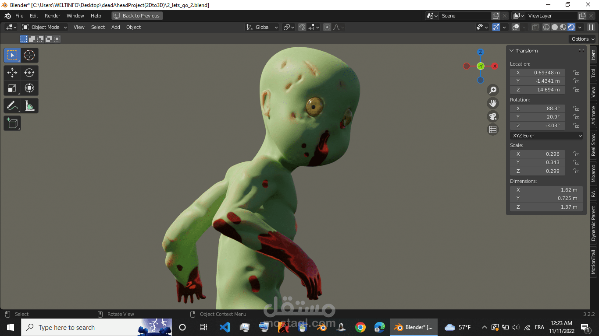Viewport: 599px width, 336px height.
Task: Select the Select Box tool
Action: click(x=12, y=55)
